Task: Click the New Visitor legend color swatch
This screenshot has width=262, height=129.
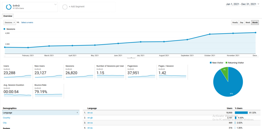Action: click(x=211, y=63)
